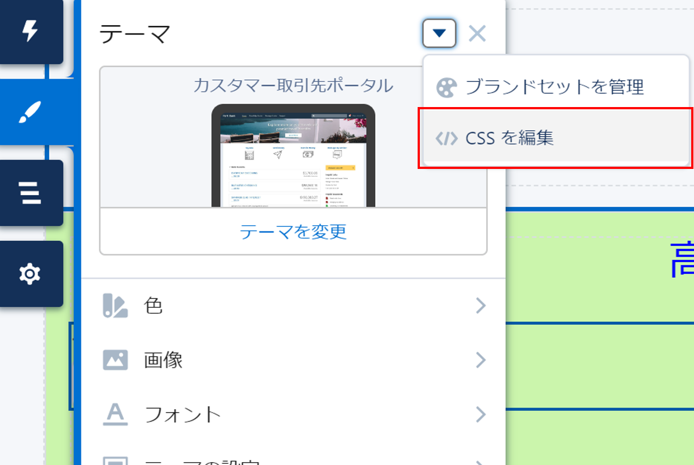Viewport: 694px width, 465px height.
Task: Expand the 画像 row using its chevron
Action: coord(480,360)
